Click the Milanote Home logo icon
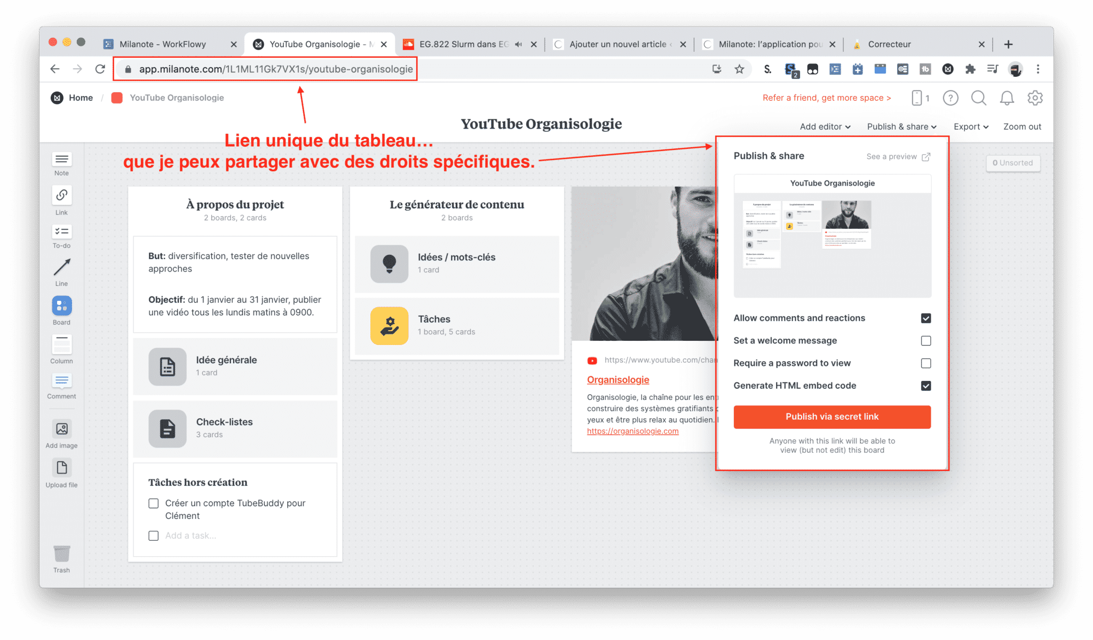This screenshot has width=1093, height=640. (57, 98)
